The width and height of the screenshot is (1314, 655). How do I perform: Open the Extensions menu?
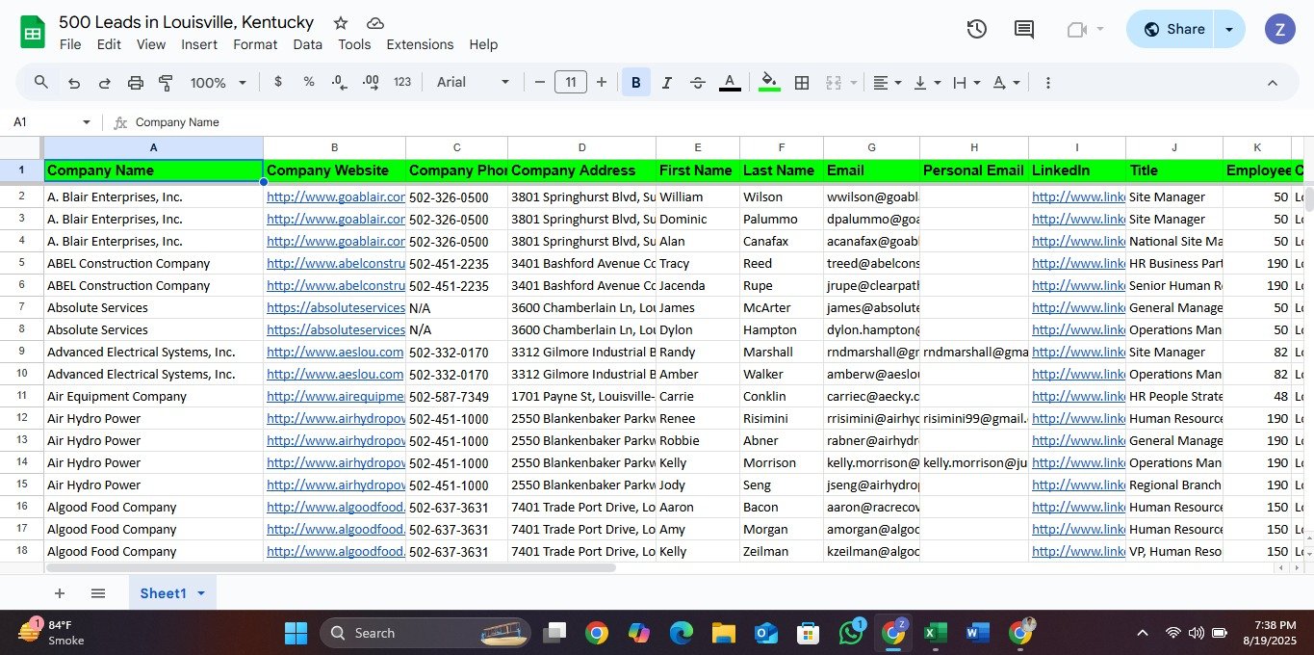coord(420,44)
